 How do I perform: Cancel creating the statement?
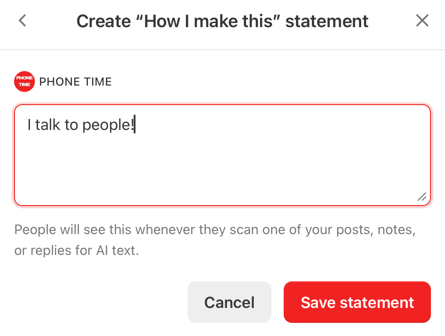(x=229, y=302)
